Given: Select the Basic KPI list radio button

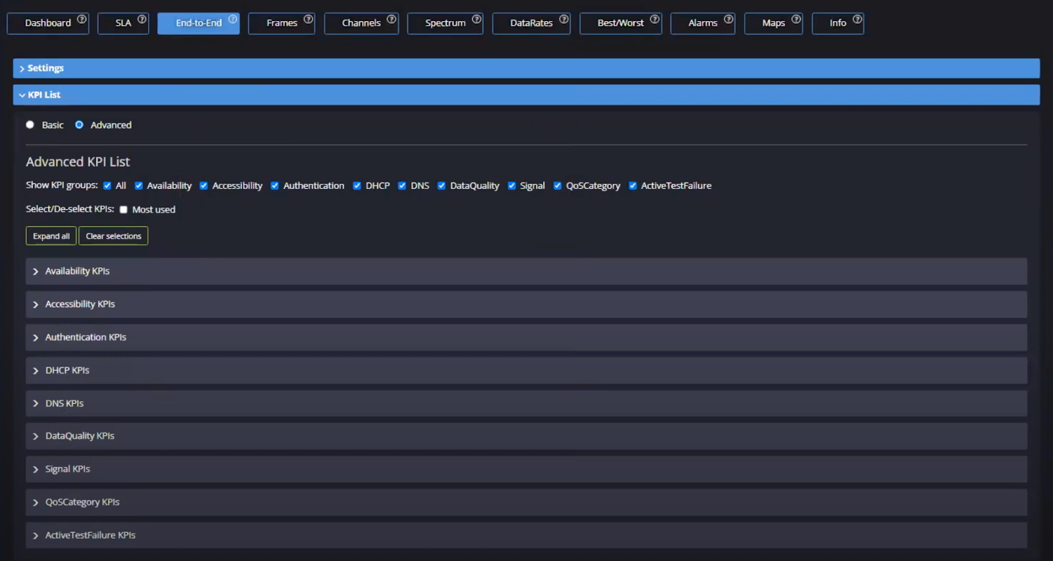Looking at the screenshot, I should pyautogui.click(x=30, y=124).
